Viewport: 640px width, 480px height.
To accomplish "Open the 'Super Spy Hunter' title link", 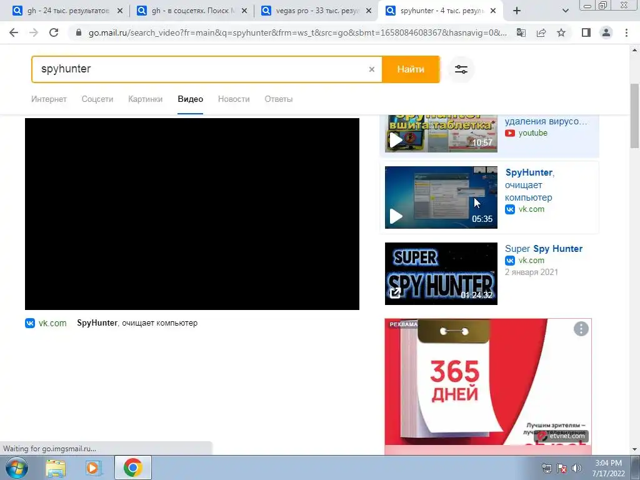I will pyautogui.click(x=543, y=249).
